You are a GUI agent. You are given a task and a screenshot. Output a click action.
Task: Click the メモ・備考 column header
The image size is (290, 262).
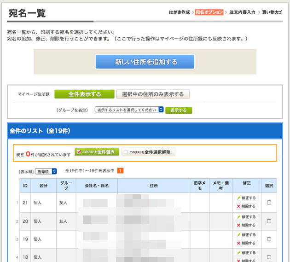click(x=220, y=186)
